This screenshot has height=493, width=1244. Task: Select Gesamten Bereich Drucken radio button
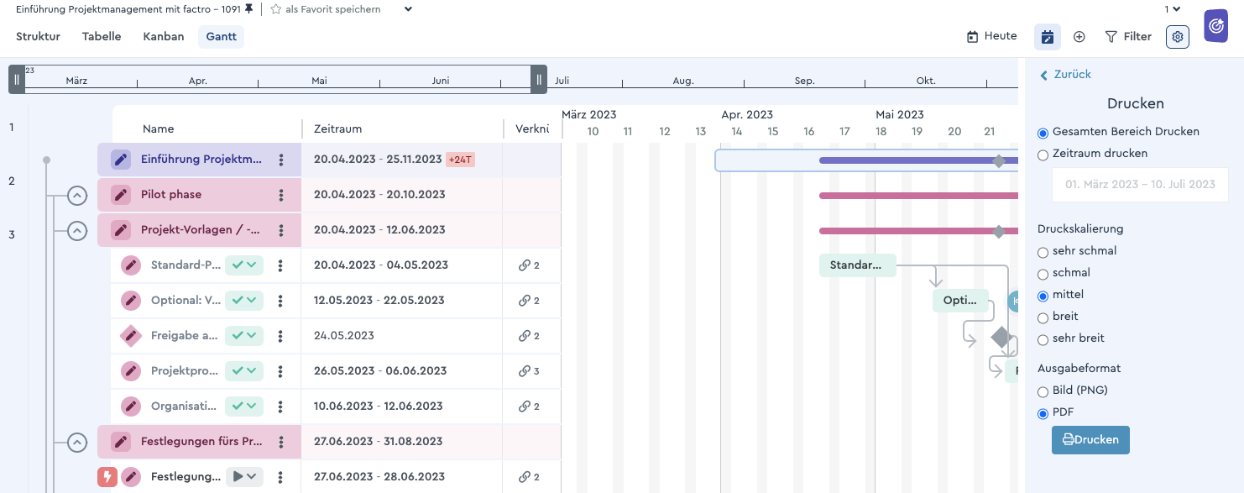[x=1043, y=133]
